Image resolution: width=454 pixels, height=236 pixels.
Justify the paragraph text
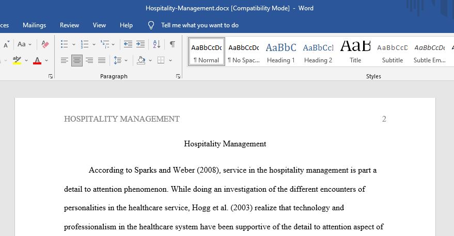[x=102, y=60]
